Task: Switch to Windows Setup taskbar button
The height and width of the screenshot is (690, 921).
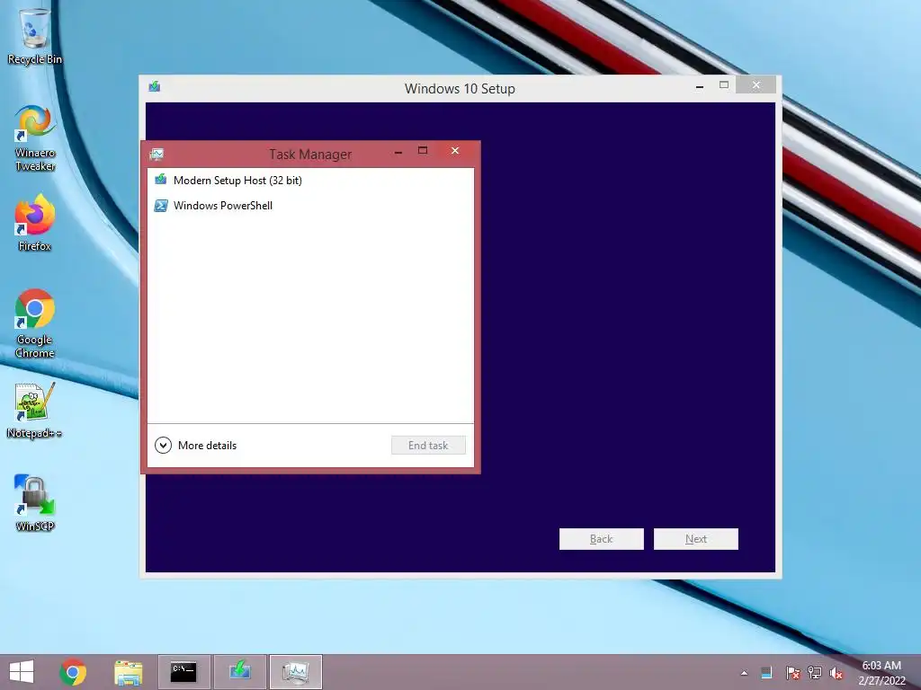Action: 240,672
